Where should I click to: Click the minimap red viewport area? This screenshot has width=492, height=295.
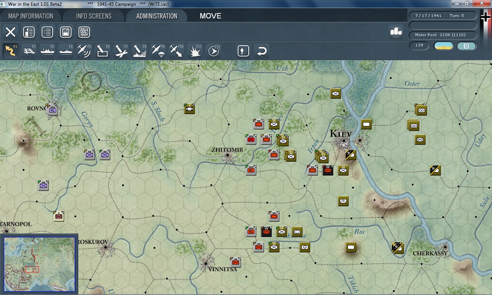pos(32,269)
